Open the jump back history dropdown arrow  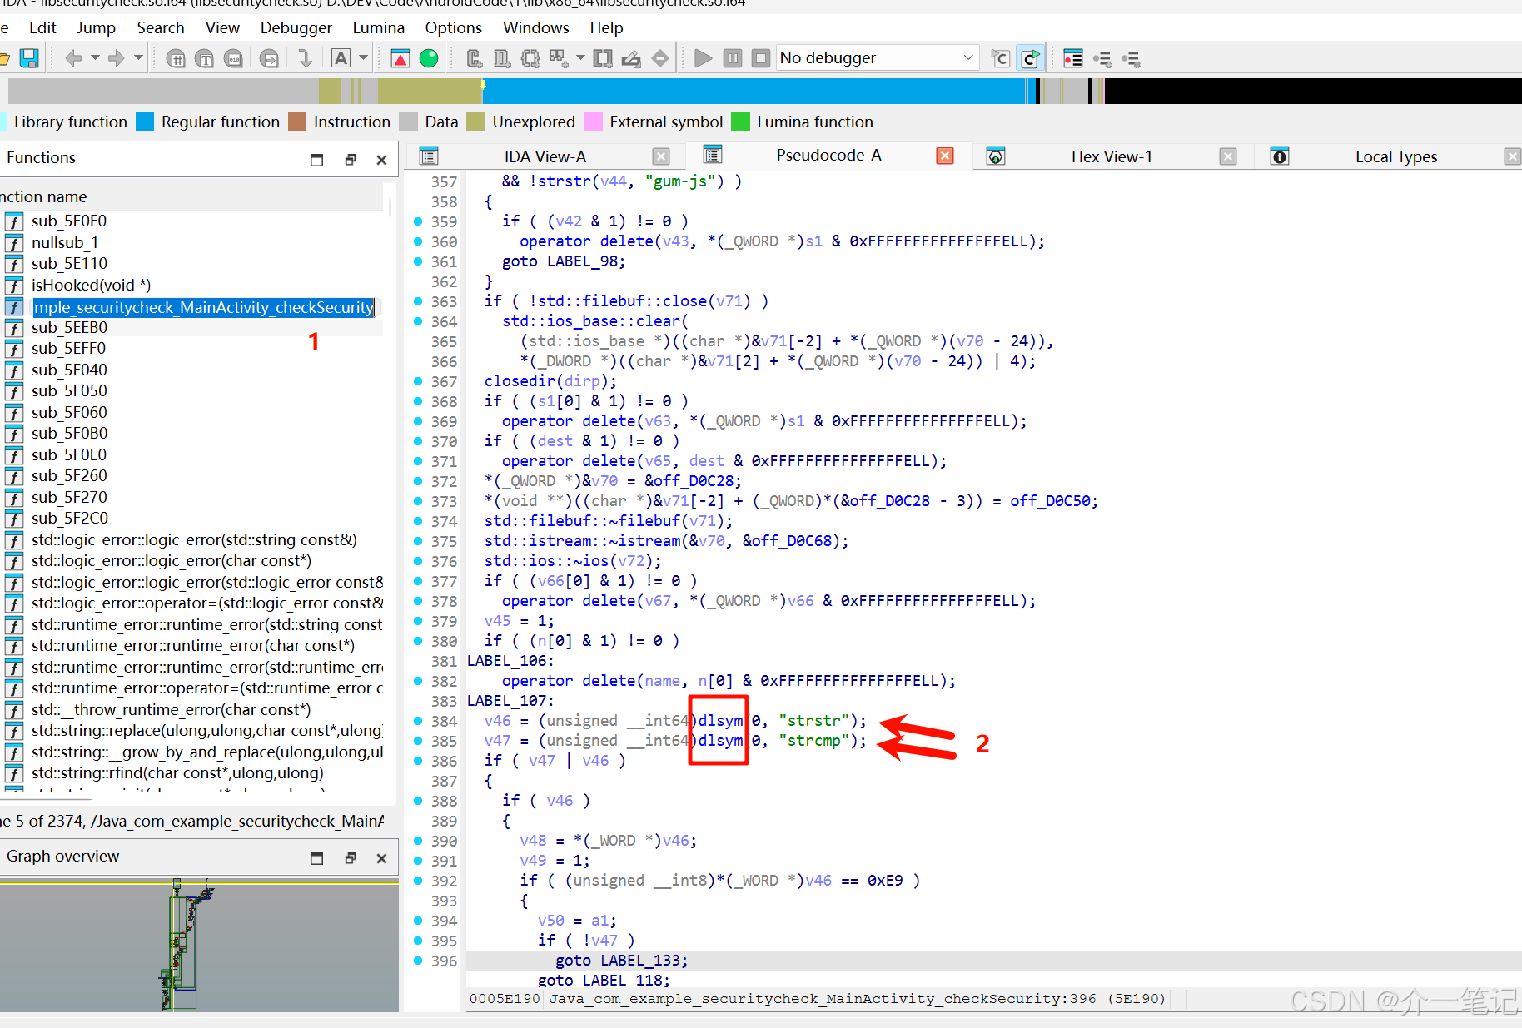(95, 58)
